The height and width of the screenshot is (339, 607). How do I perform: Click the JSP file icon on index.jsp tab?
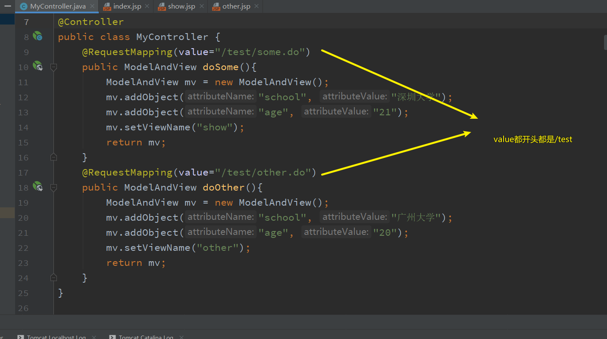107,6
